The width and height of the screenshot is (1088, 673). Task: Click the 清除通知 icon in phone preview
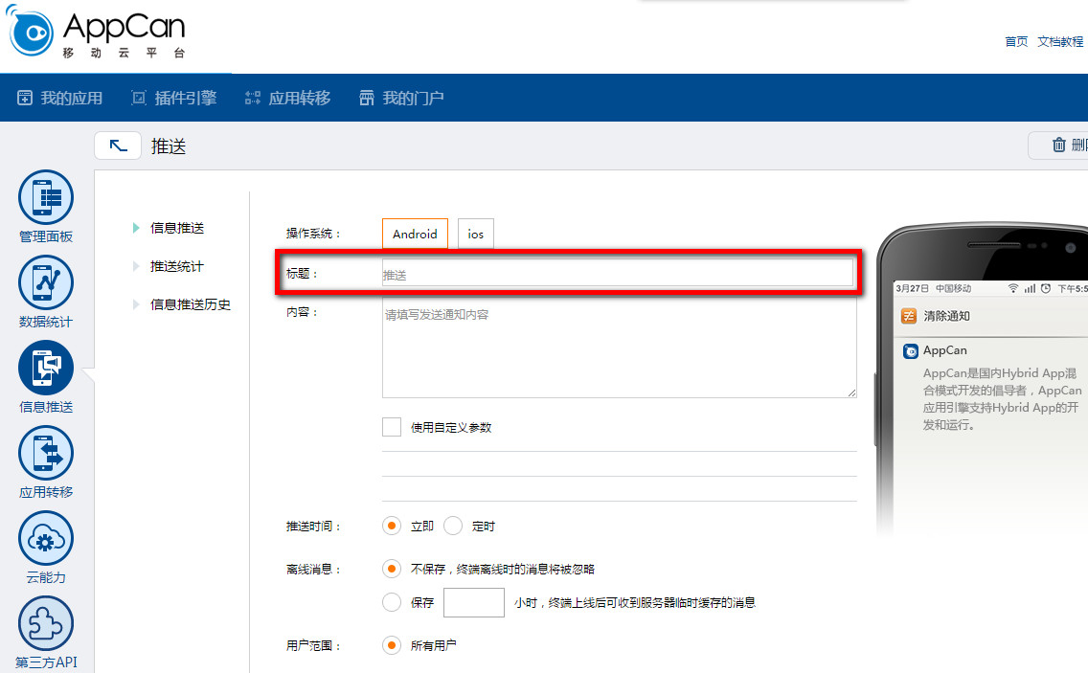[909, 316]
